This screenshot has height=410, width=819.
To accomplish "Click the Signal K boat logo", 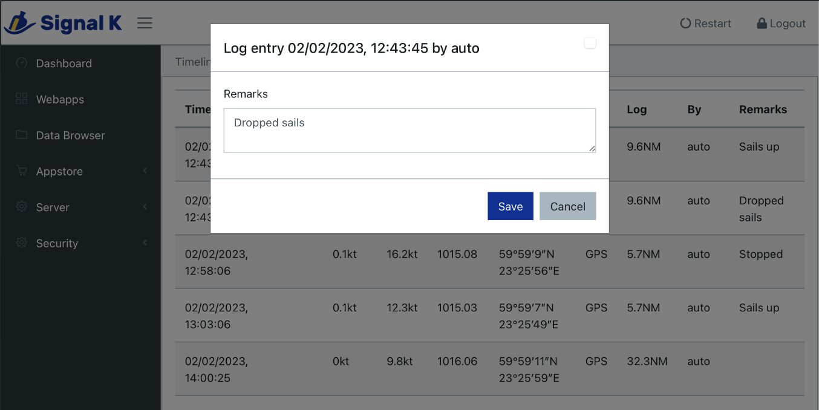I will [x=19, y=23].
